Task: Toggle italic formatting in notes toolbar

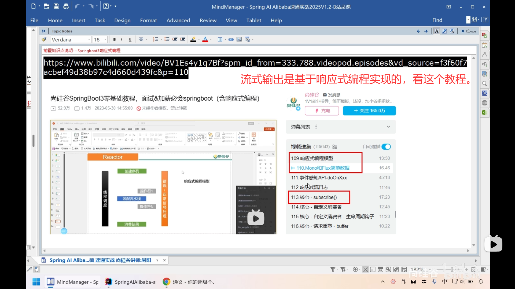Action: [122, 40]
